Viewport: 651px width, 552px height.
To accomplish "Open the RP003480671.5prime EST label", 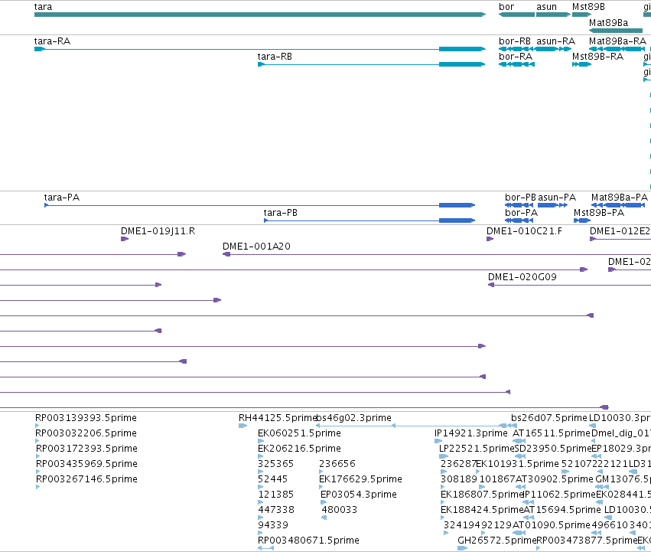I will (x=308, y=541).
